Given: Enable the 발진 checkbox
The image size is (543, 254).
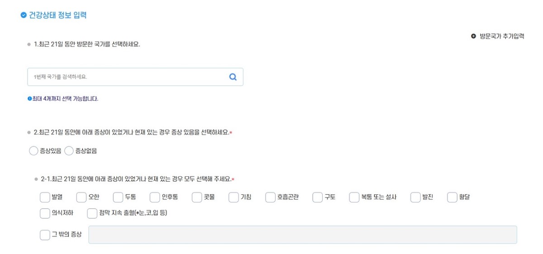Looking at the screenshot, I should (x=415, y=198).
